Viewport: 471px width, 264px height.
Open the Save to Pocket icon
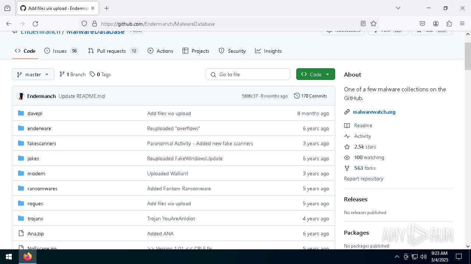pos(422,24)
